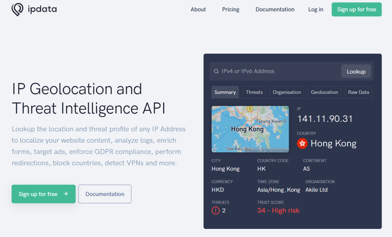Screen dimensions: 392x237
Task: Open the Organisation tab
Action: [287, 92]
